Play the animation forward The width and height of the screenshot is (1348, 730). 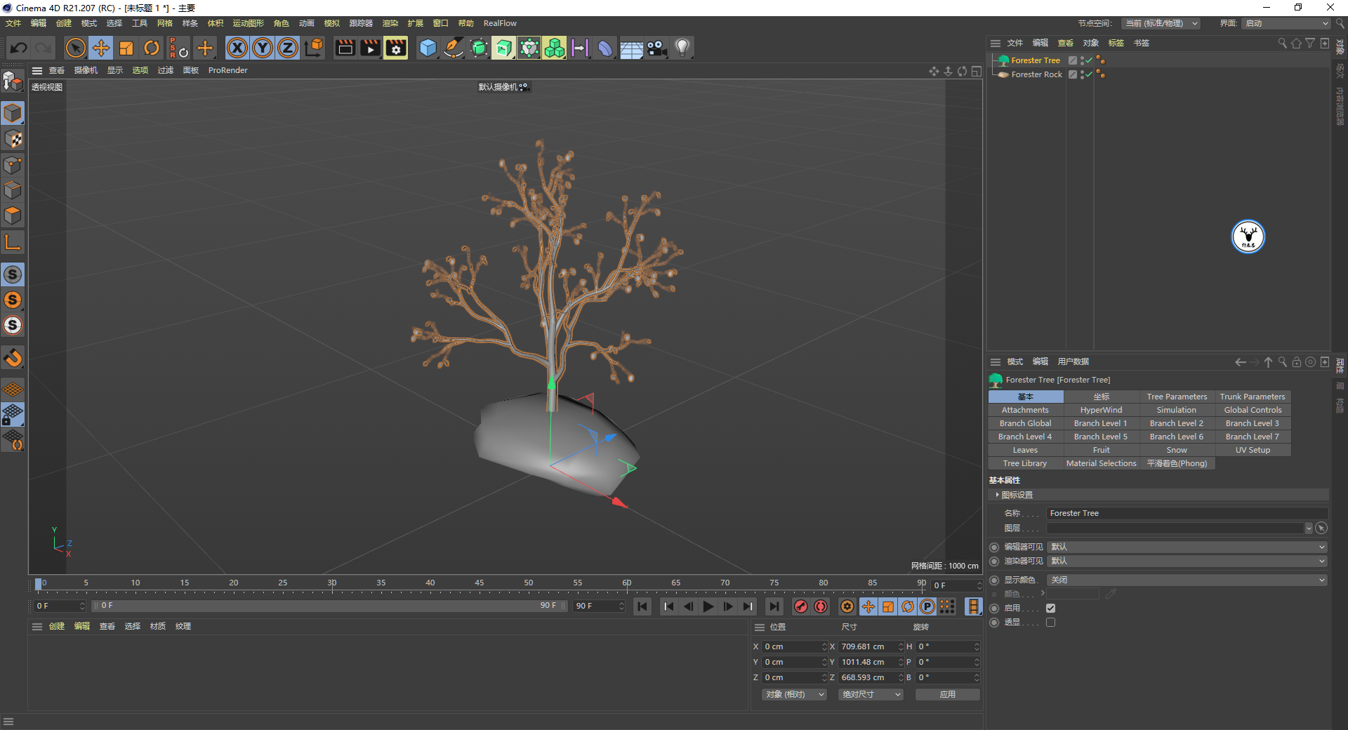click(x=708, y=606)
